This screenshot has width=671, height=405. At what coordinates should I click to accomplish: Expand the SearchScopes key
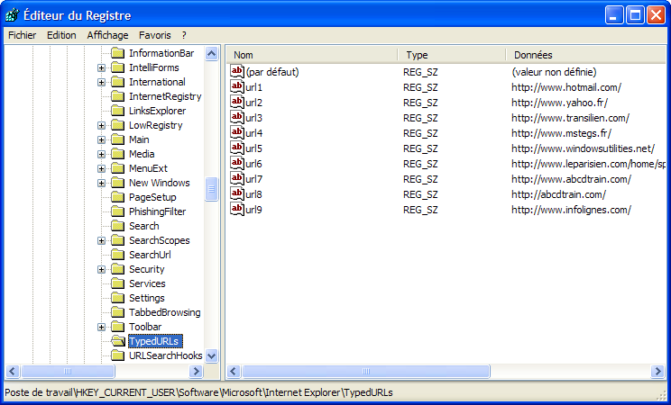point(101,241)
